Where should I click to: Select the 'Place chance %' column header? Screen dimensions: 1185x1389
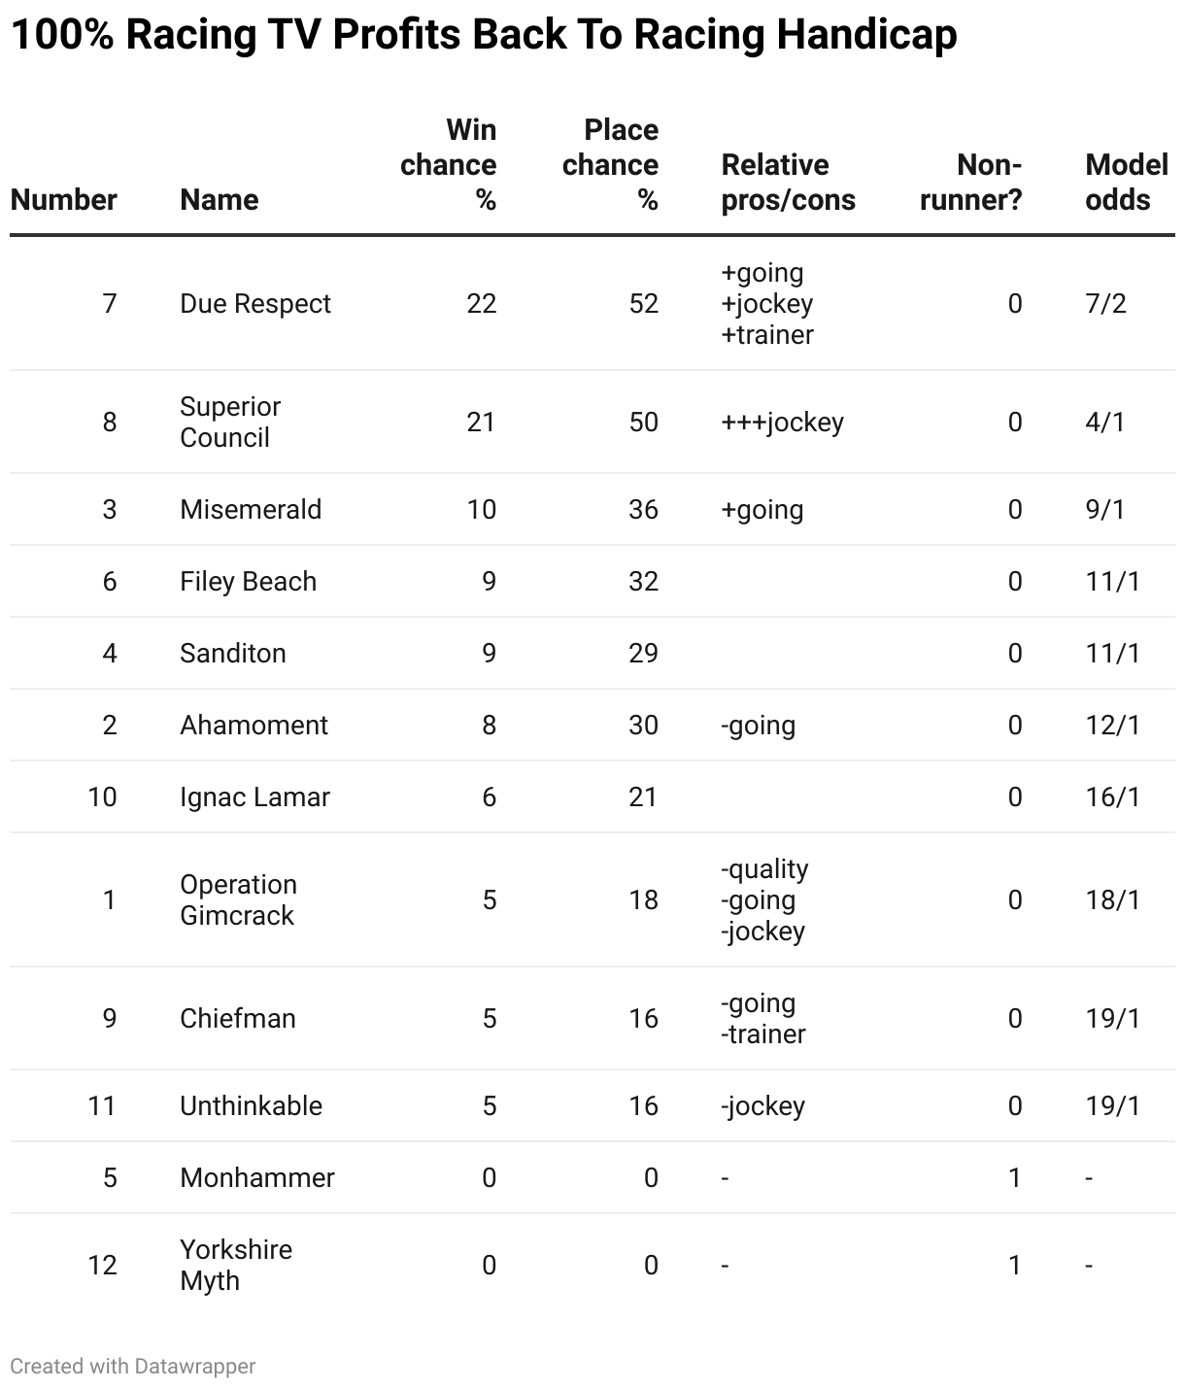[x=610, y=165]
